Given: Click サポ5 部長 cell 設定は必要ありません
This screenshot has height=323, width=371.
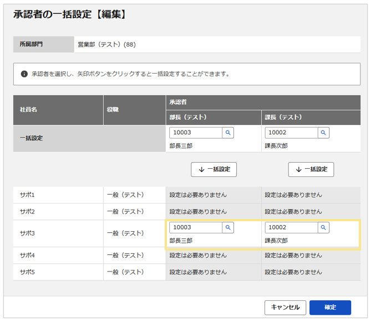Looking at the screenshot, I should click(x=198, y=272).
